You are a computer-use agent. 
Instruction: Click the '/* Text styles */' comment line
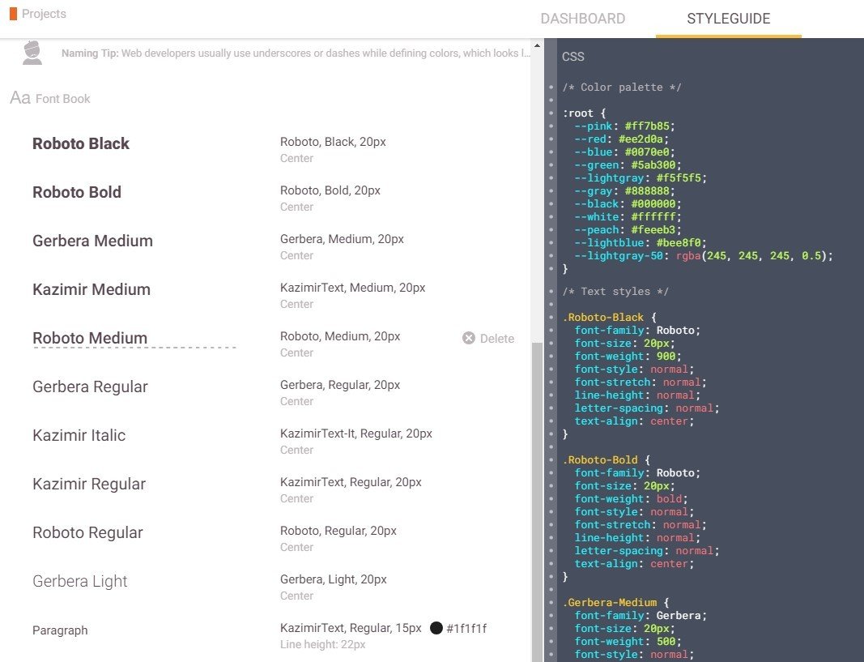615,292
